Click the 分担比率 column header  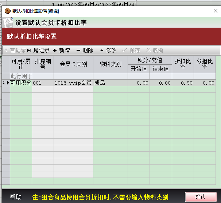(x=205, y=64)
